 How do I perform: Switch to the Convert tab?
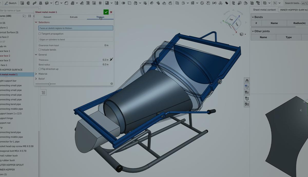point(47,17)
